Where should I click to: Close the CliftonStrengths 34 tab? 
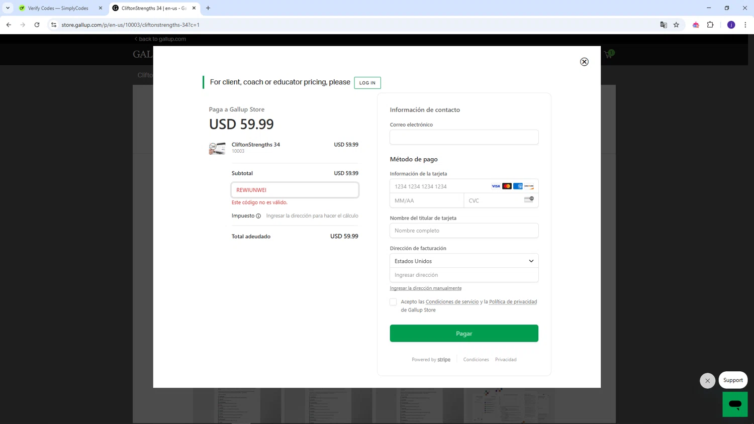[x=194, y=8]
